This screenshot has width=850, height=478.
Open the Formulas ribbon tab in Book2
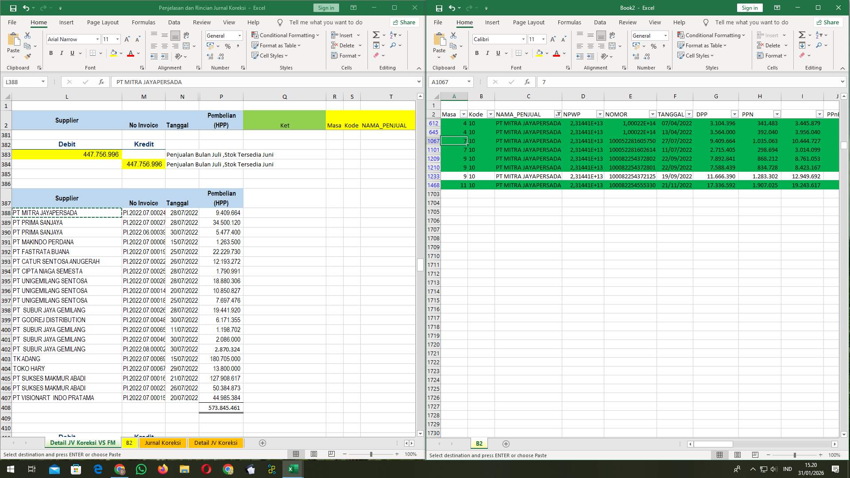(x=570, y=22)
